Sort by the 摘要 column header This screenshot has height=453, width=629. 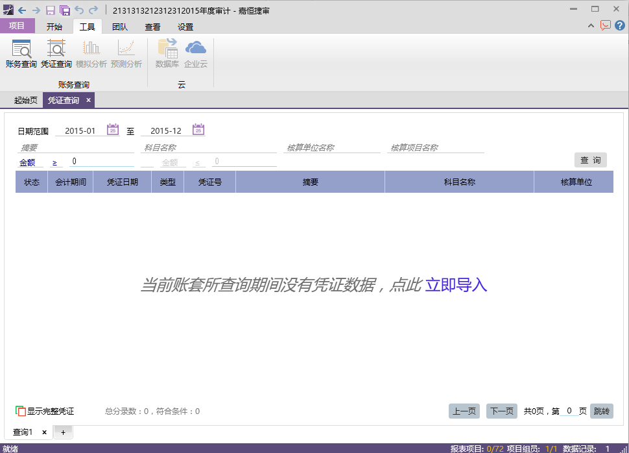[x=311, y=182]
